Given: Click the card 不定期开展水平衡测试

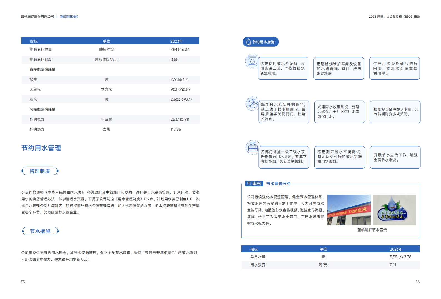Looking at the screenshot, I should 339,157.
